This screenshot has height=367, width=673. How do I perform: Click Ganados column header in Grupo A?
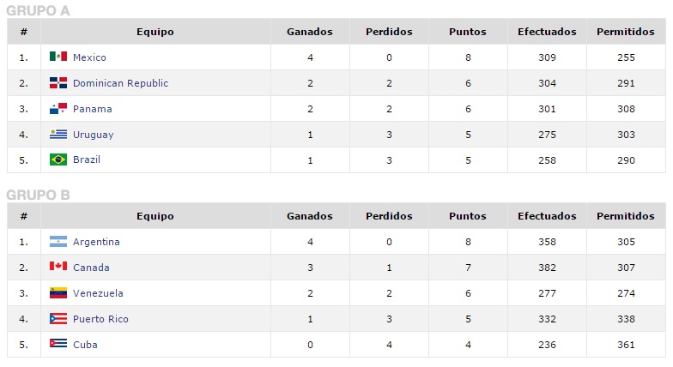click(309, 32)
